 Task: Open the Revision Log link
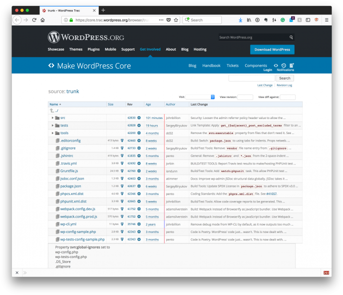(x=285, y=85)
